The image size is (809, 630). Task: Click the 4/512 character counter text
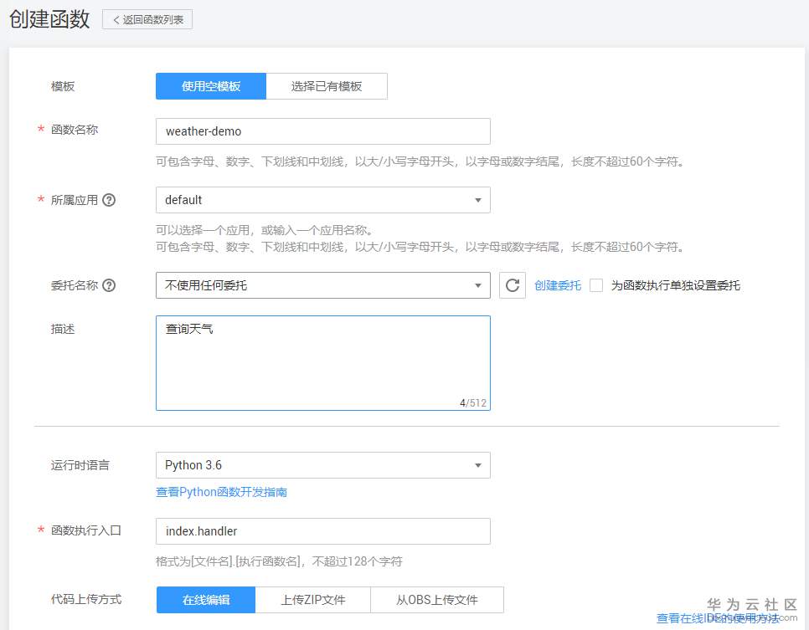(x=473, y=402)
